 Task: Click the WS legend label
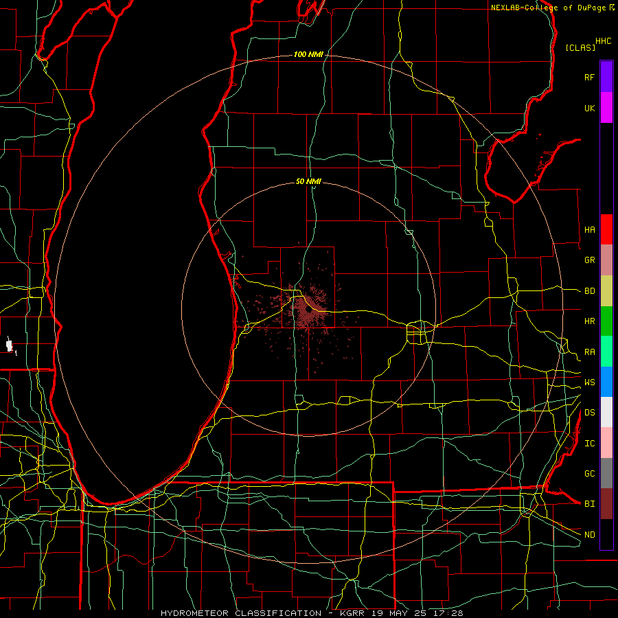pyautogui.click(x=589, y=382)
